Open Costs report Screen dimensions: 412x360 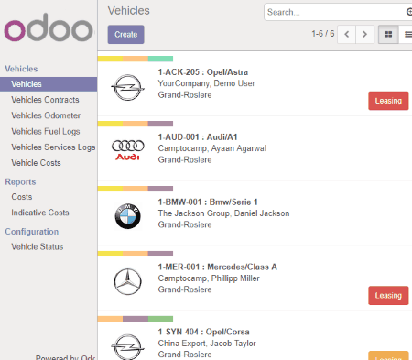point(22,197)
